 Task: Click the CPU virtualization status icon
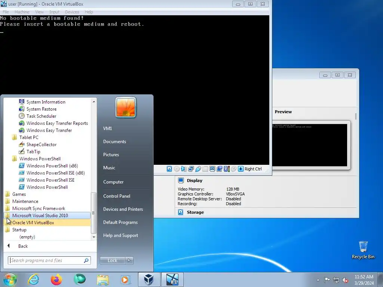(226, 169)
